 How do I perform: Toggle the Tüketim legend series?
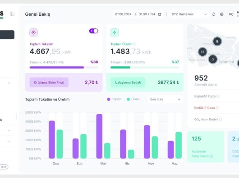(x=115, y=99)
